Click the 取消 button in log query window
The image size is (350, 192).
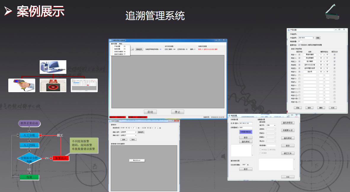click(x=133, y=140)
